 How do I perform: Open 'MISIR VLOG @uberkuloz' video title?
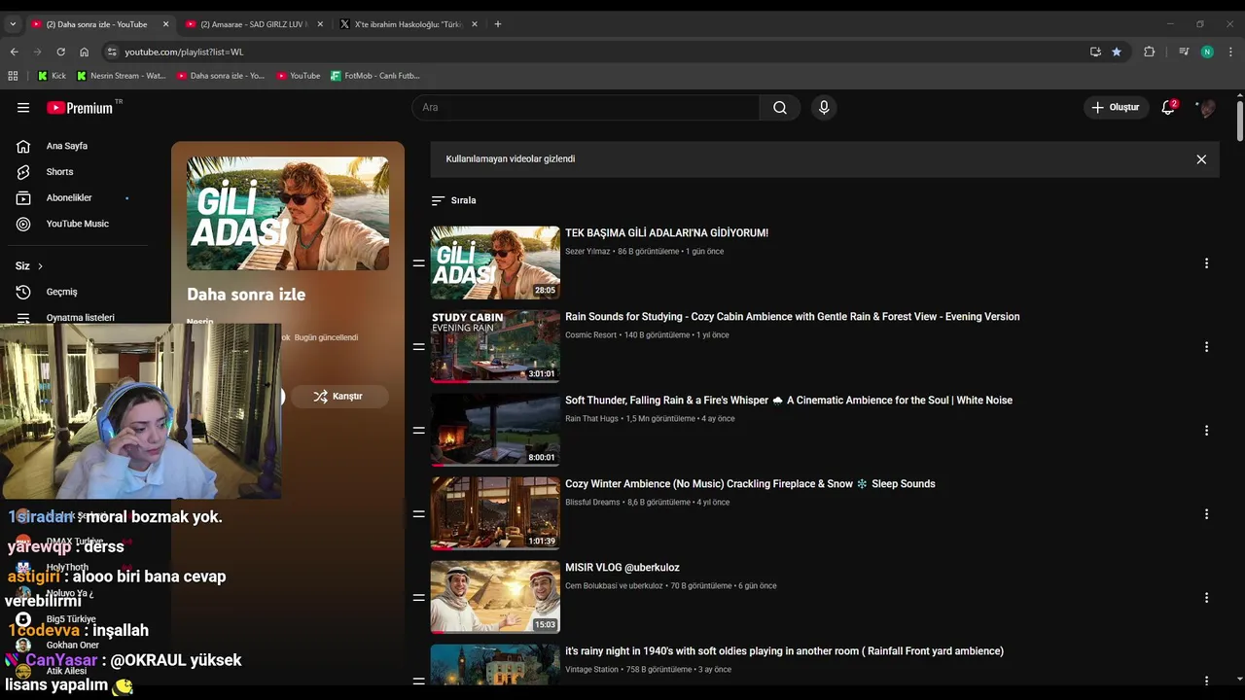[x=622, y=568]
